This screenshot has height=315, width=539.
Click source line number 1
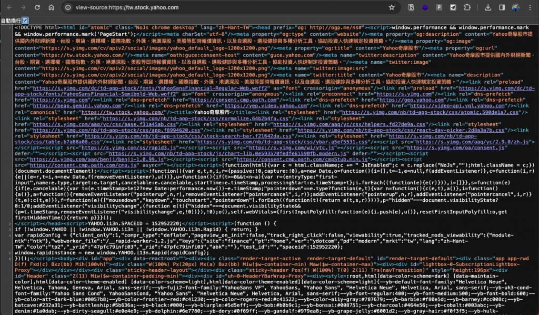(10, 27)
